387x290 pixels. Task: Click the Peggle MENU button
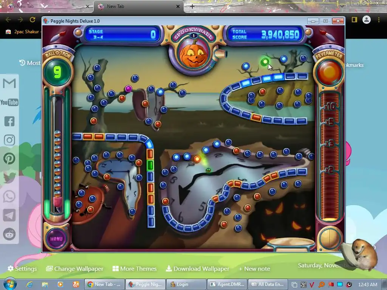[x=56, y=239]
